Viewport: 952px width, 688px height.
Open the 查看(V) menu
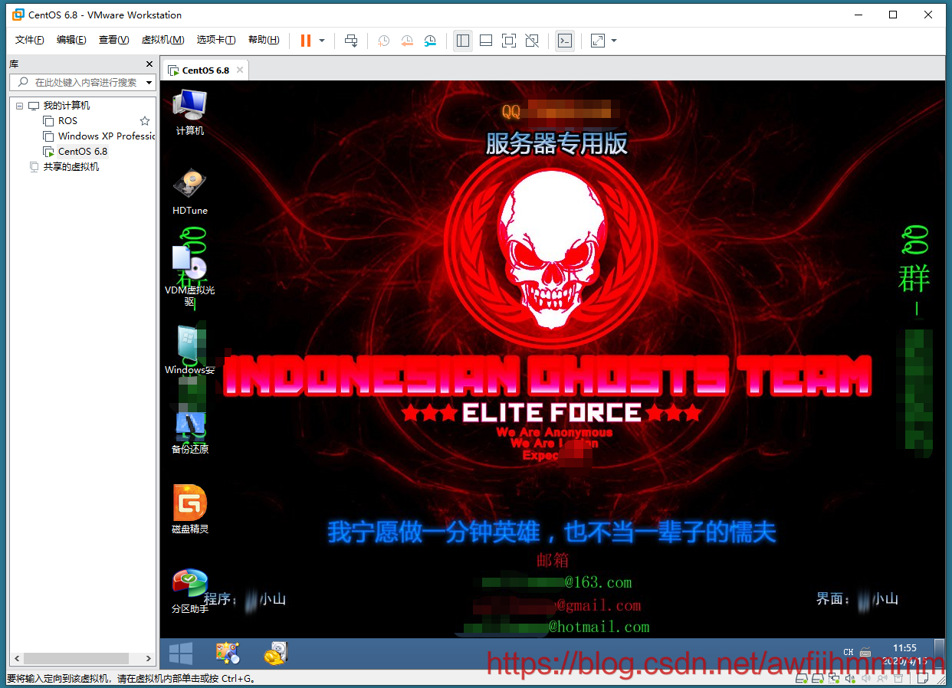tap(113, 40)
